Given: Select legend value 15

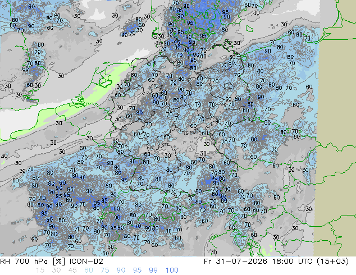Looking at the screenshot, I should [x=40, y=271].
